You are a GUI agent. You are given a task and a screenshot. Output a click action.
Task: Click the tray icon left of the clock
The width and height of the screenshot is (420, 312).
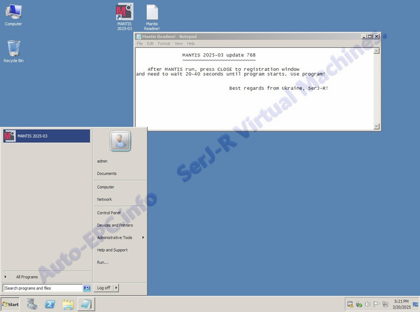pyautogui.click(x=385, y=304)
